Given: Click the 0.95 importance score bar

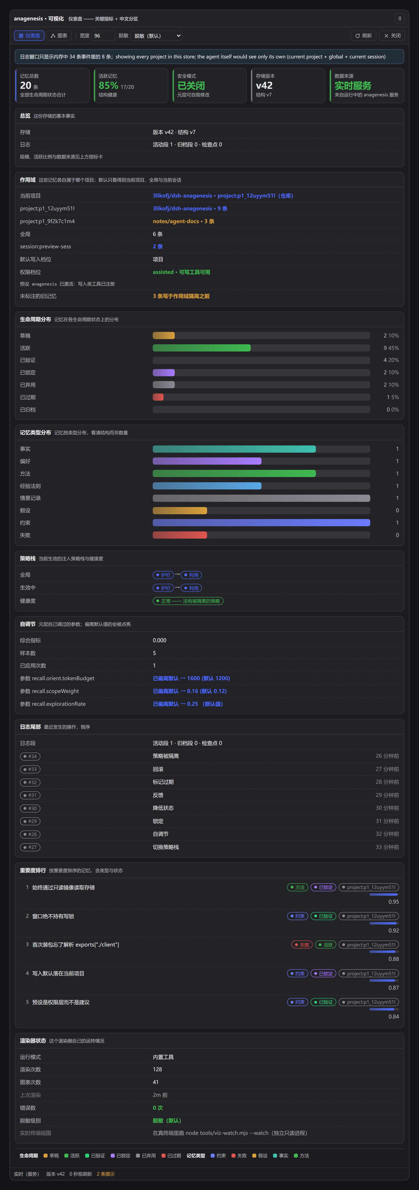Looking at the screenshot, I should tap(384, 895).
